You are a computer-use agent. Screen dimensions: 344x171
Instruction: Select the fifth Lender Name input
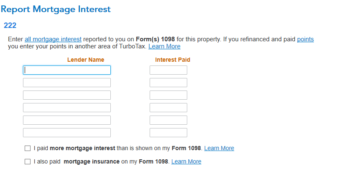pyautogui.click(x=67, y=120)
